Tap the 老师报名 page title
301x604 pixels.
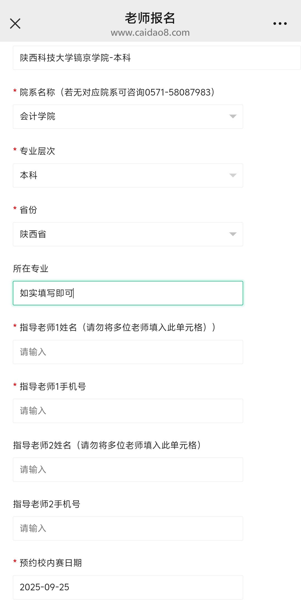point(150,18)
